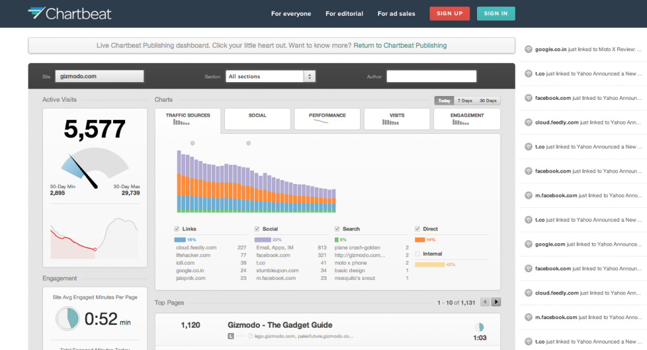Click the blue Links 16% color bar
This screenshot has width=647, height=350.
tap(179, 240)
